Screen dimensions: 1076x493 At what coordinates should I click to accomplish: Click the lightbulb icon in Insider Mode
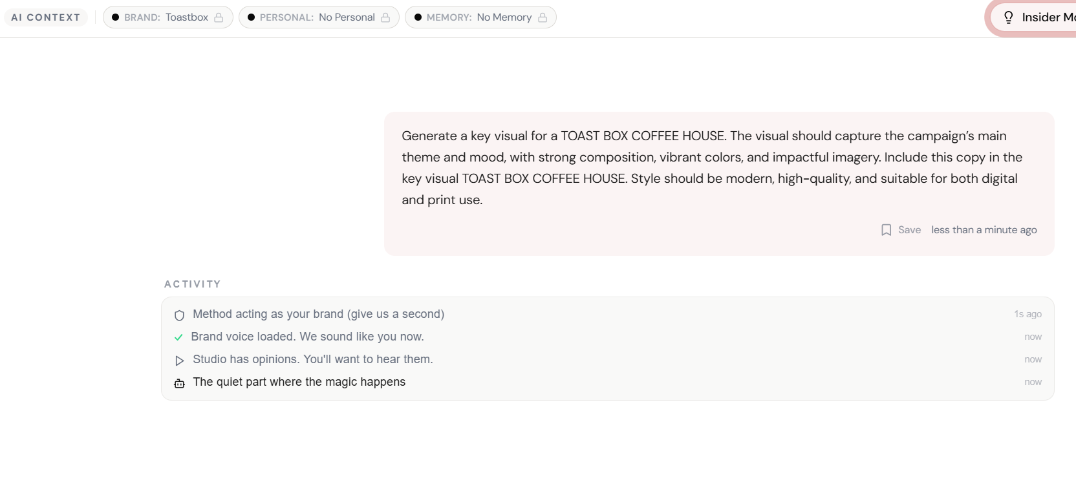coord(1007,17)
